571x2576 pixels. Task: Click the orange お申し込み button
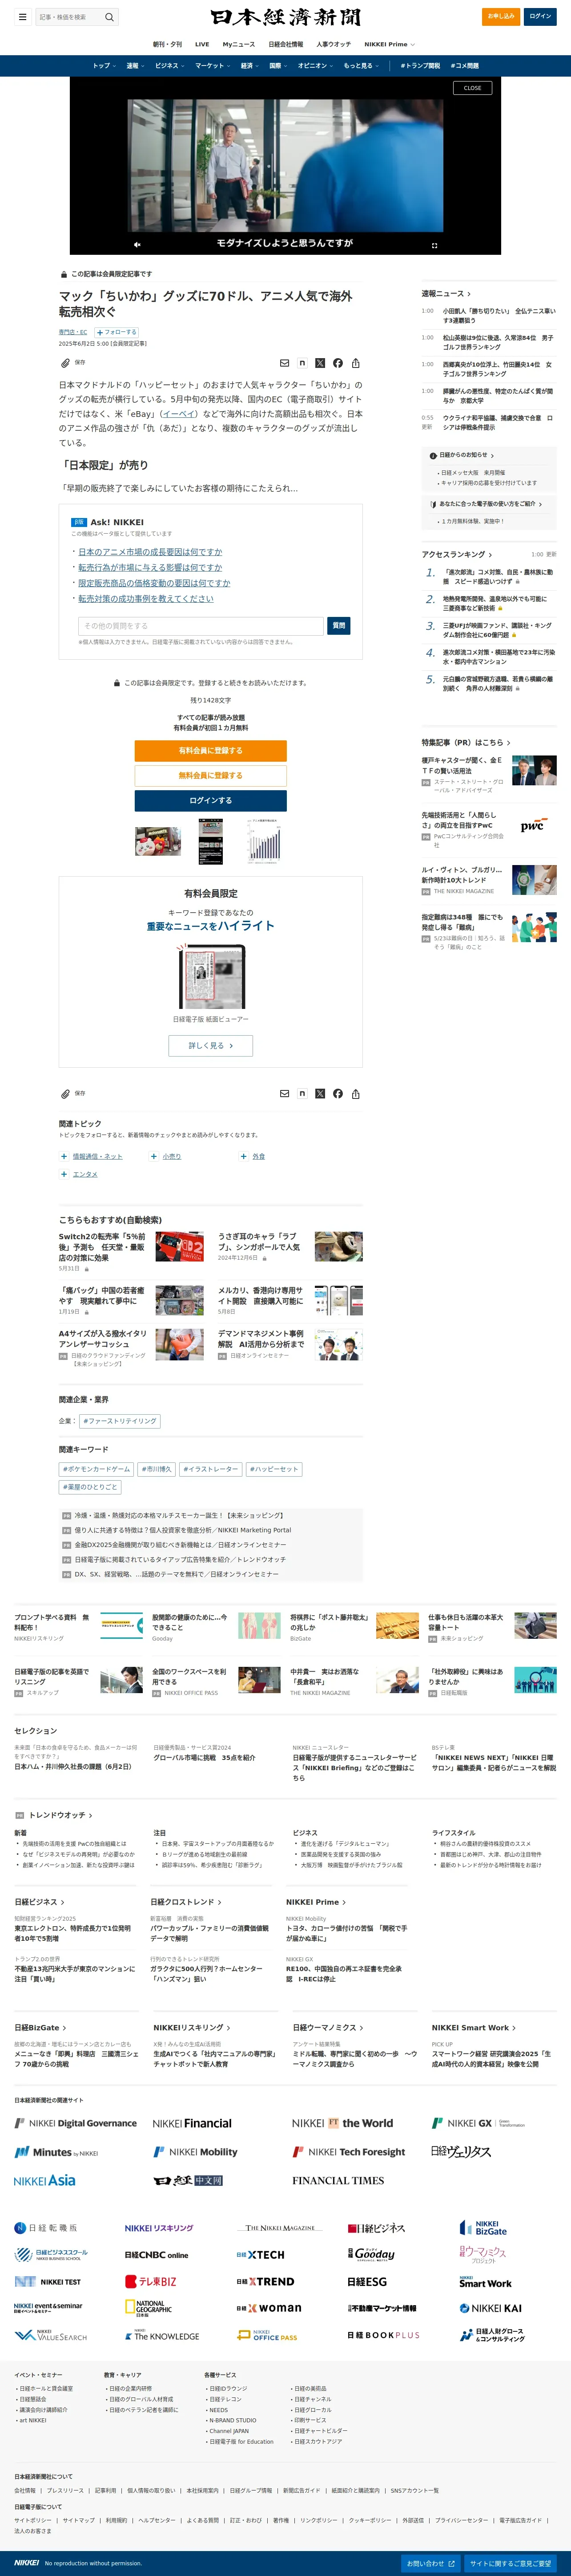coord(501,16)
